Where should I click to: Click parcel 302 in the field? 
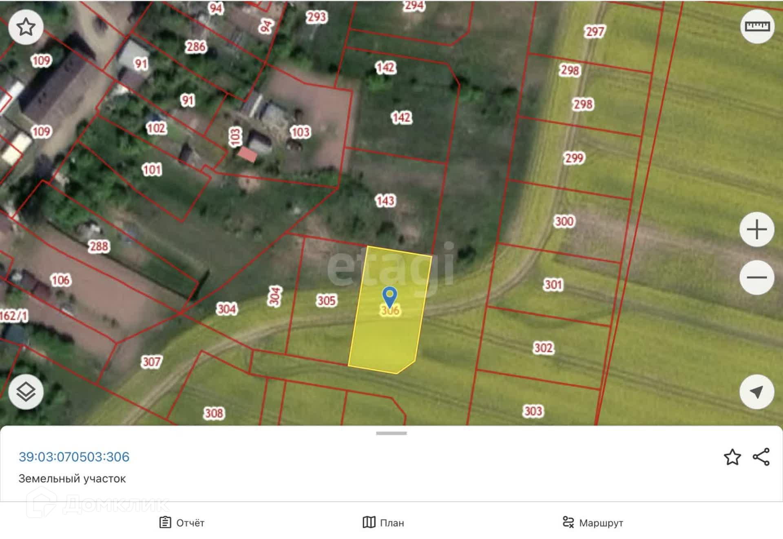543,348
